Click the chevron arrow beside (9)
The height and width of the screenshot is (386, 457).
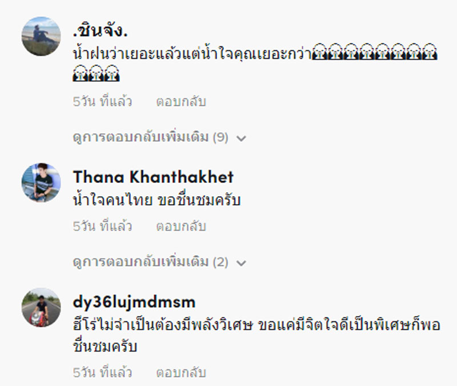click(x=241, y=138)
